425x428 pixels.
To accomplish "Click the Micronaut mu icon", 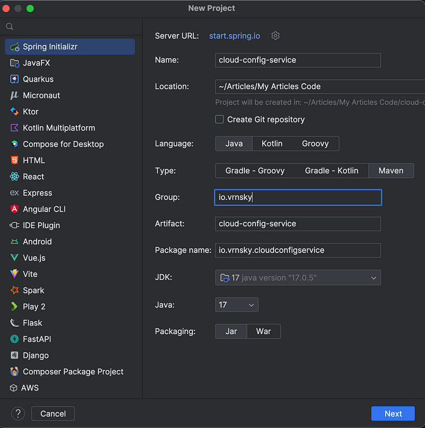I will pos(14,95).
